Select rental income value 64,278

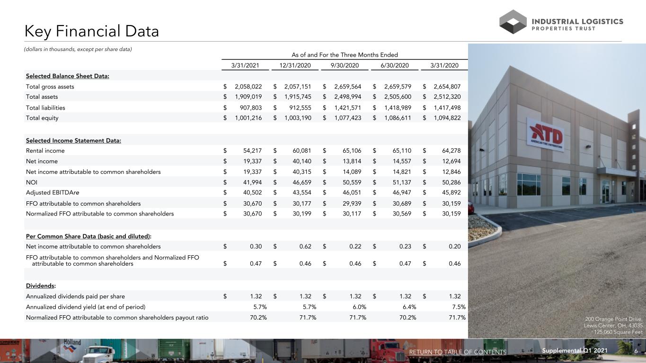(450, 151)
